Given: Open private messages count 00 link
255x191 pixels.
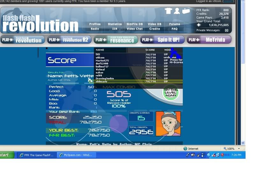Looking at the screenshot, I should pos(227,30).
